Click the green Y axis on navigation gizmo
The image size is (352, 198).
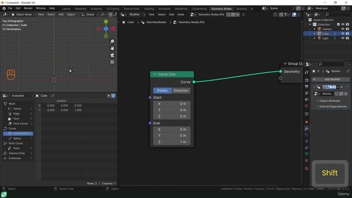point(106,21)
